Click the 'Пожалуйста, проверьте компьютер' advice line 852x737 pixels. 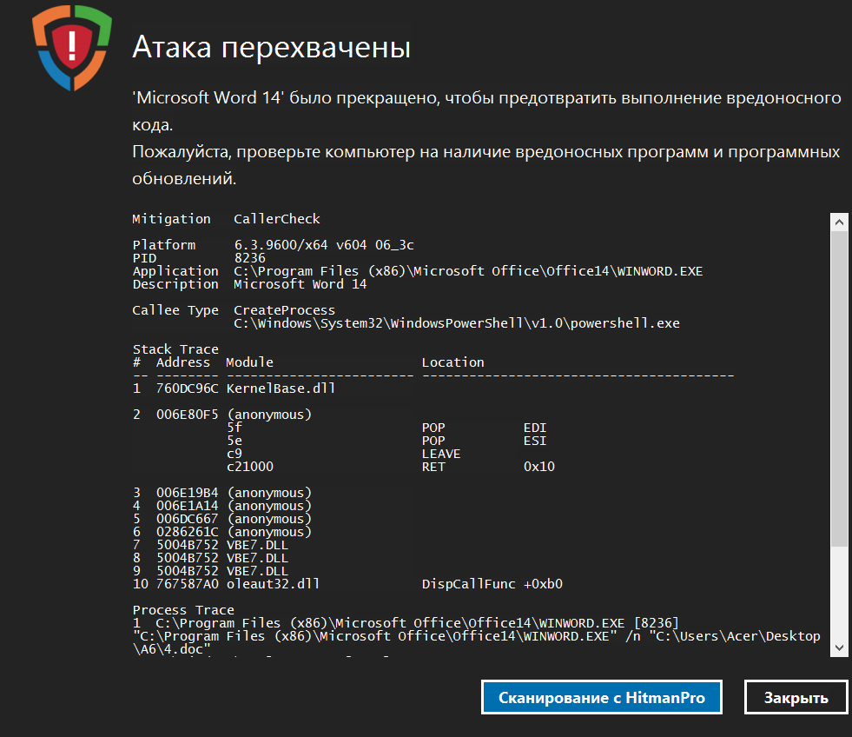[486, 165]
